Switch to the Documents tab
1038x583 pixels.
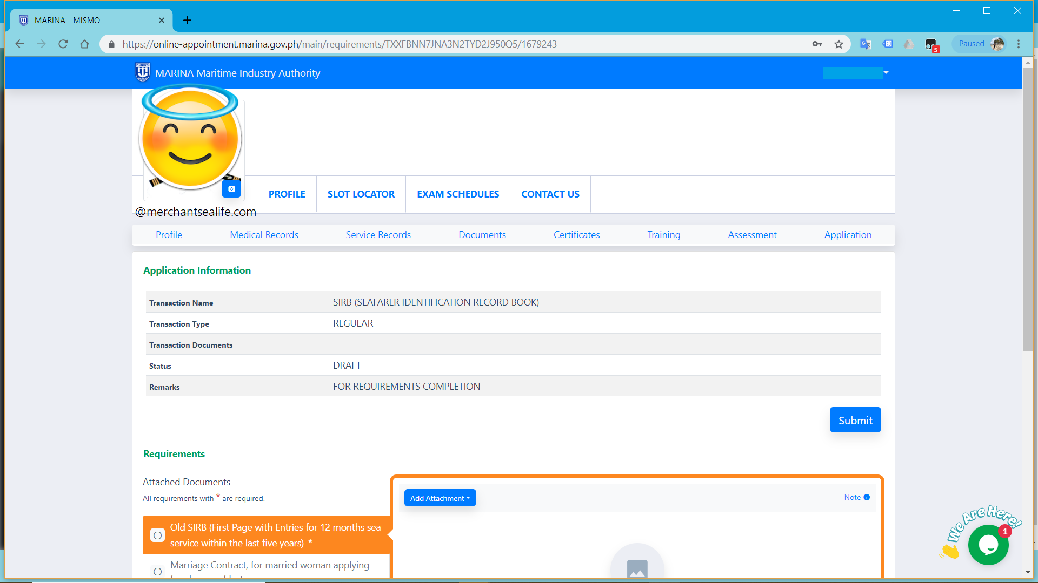[482, 234]
